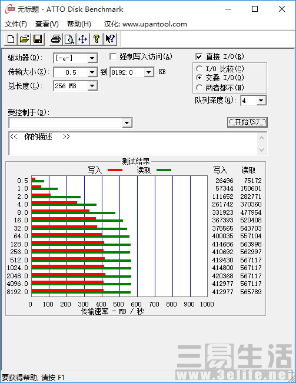Open Print Preview magnifier icon

[69, 39]
